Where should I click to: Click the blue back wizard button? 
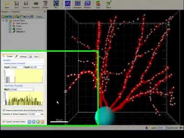[x=29, y=122]
